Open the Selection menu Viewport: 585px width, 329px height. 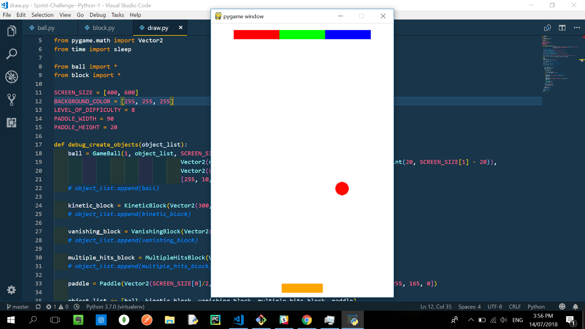(x=42, y=15)
